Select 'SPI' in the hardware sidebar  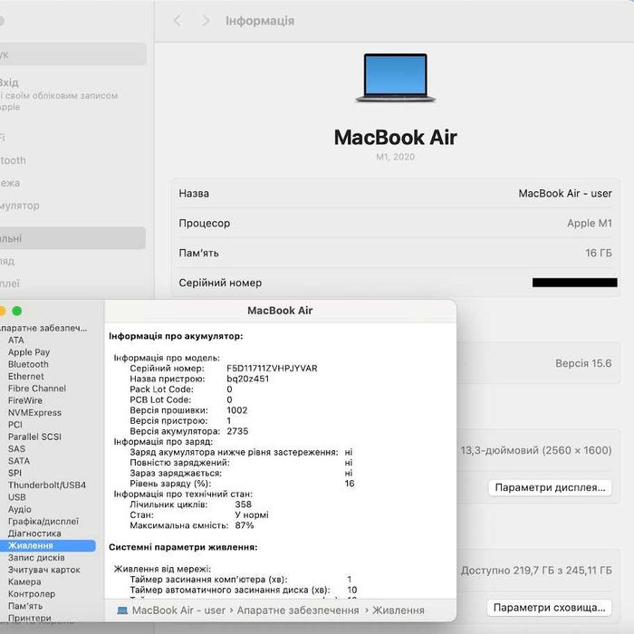coord(14,473)
